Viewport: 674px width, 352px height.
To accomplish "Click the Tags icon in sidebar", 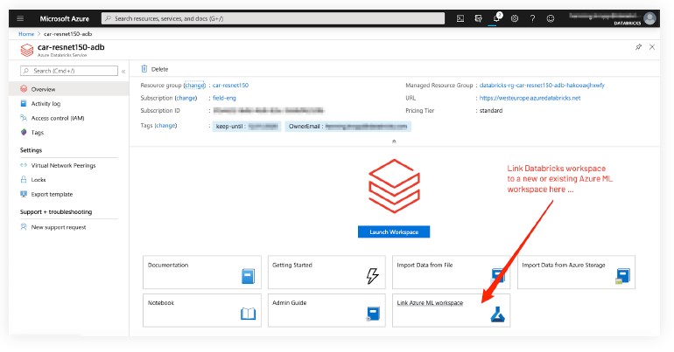I will [x=24, y=132].
